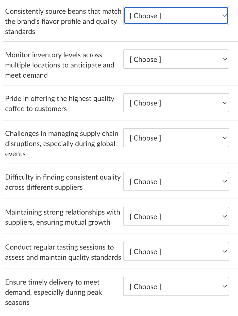238x316 pixels.
Task: Click chevron arrow in supply chain disruptions dropdown
Action: (224, 138)
